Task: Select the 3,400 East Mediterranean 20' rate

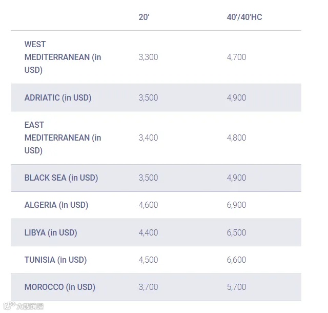Action: tap(148, 138)
